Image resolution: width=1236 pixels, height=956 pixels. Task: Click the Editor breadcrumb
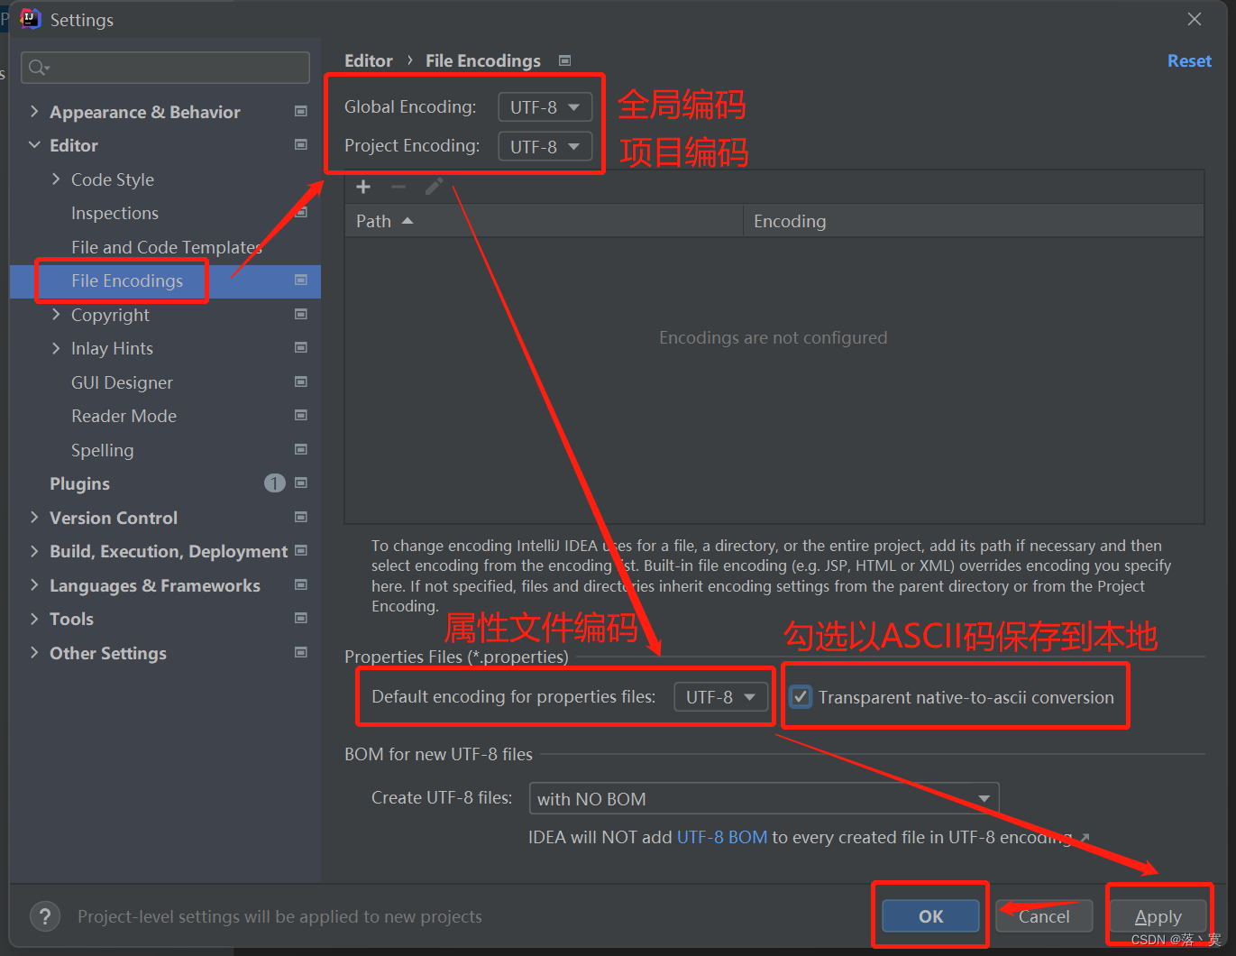pos(369,60)
